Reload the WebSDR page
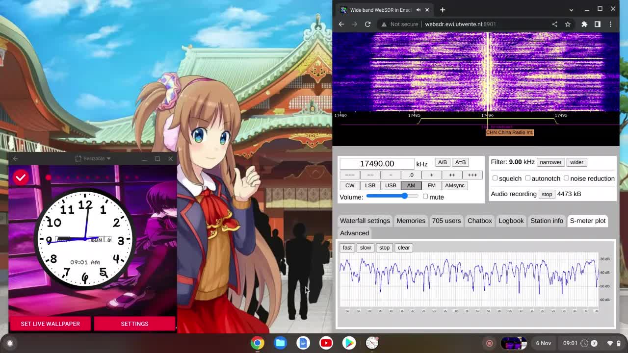Image resolution: width=628 pixels, height=353 pixels. click(x=367, y=24)
